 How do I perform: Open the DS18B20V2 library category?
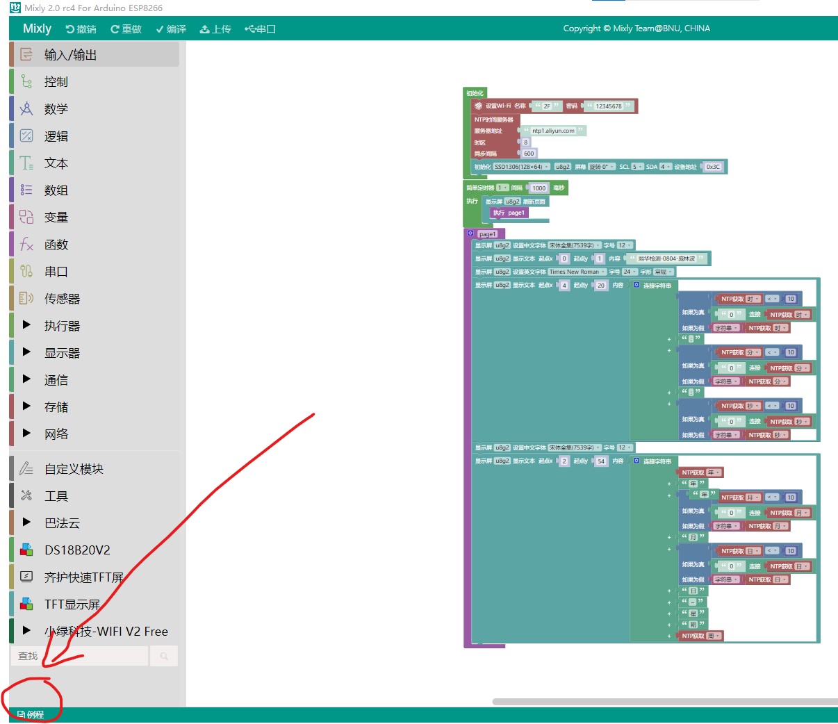95,550
